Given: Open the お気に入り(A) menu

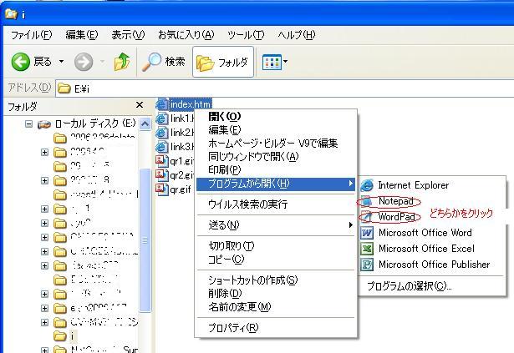Looking at the screenshot, I should click(x=186, y=35).
